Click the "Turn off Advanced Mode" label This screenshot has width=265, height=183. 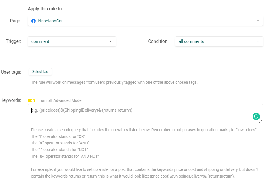coord(60,100)
